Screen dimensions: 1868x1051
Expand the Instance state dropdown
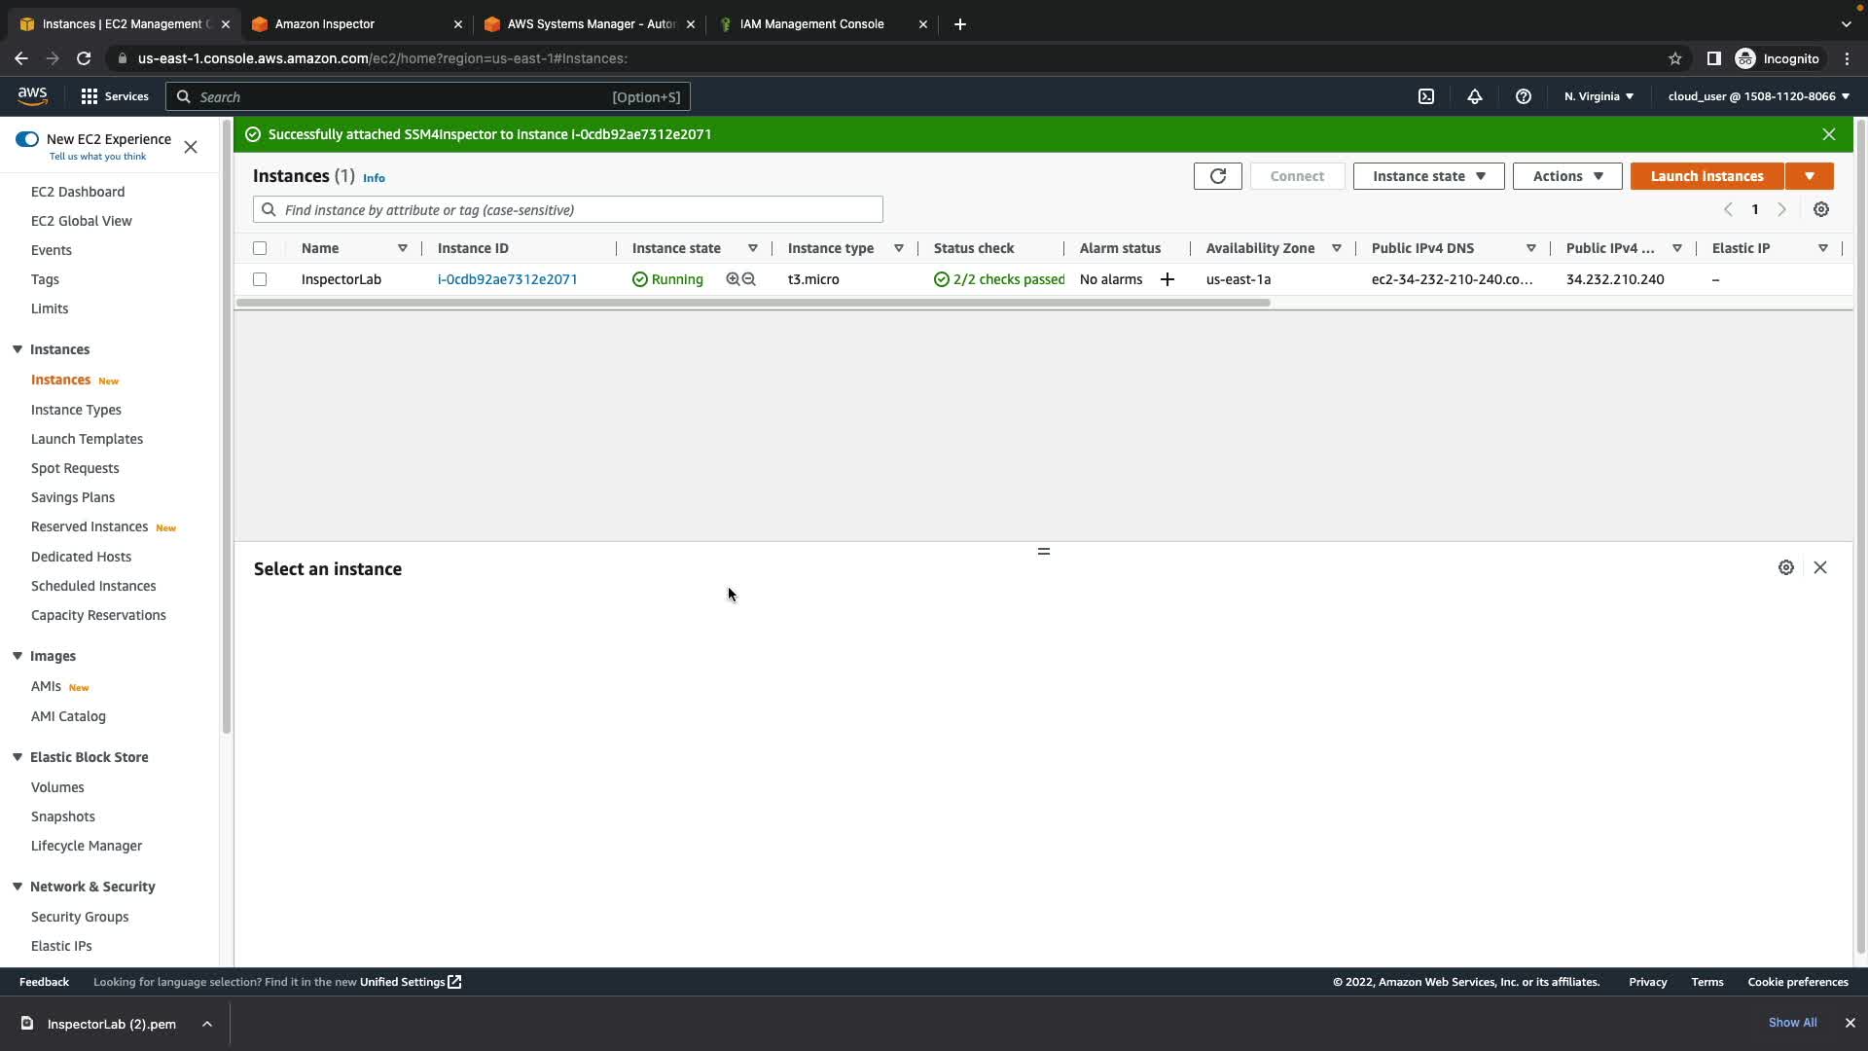pyautogui.click(x=1428, y=176)
